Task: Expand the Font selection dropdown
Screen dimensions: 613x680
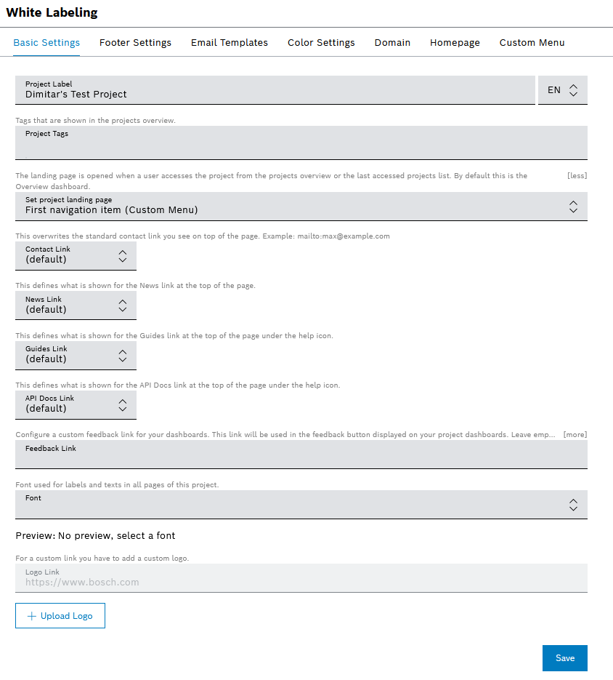Action: click(301, 504)
